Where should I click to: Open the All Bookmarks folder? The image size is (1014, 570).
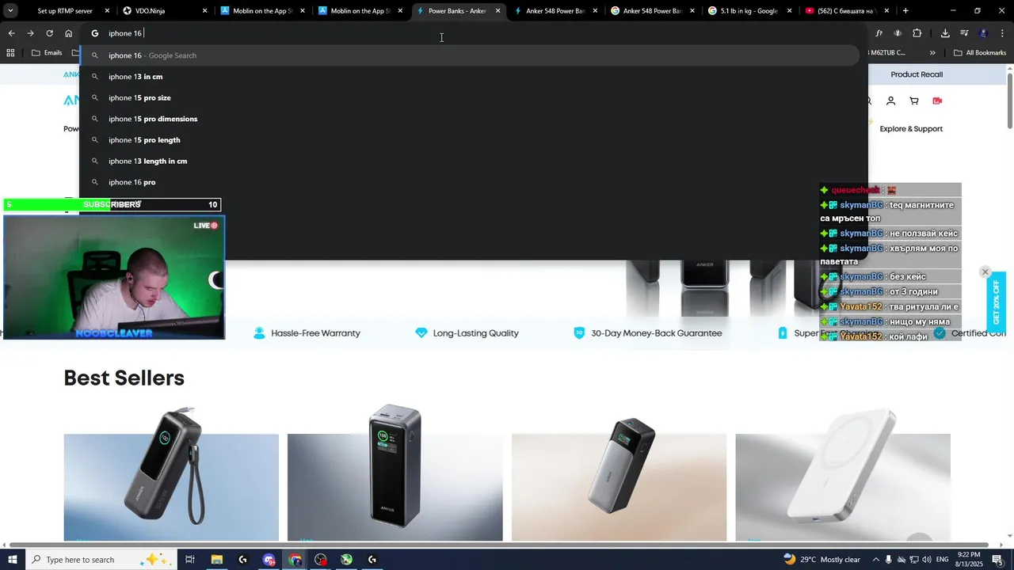point(980,53)
